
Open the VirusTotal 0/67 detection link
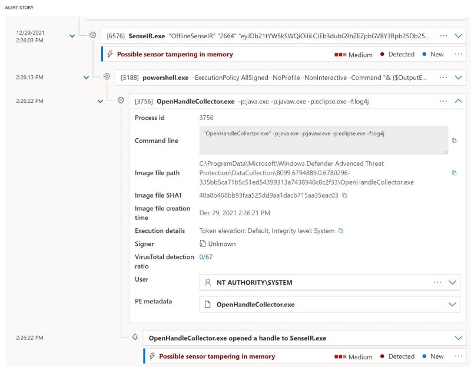tap(205, 257)
